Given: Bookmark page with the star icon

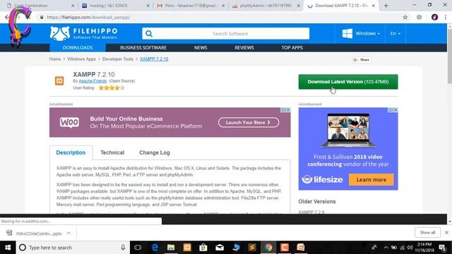Looking at the screenshot, I should (x=405, y=17).
